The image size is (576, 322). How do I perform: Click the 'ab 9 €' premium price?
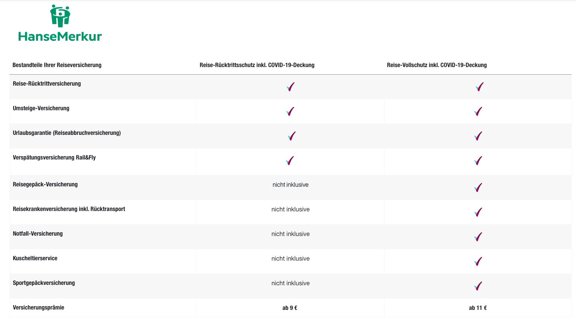point(290,308)
